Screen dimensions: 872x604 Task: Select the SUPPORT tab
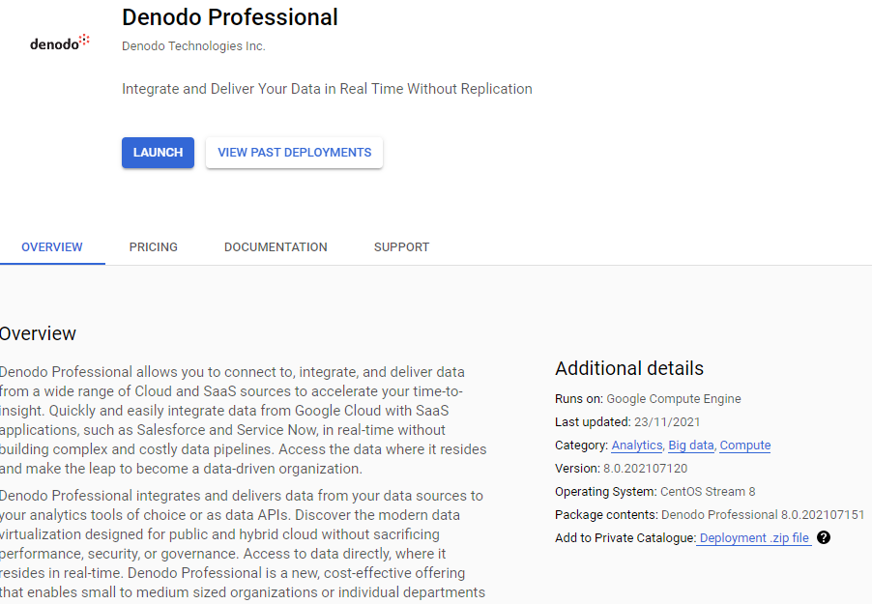coord(401,247)
